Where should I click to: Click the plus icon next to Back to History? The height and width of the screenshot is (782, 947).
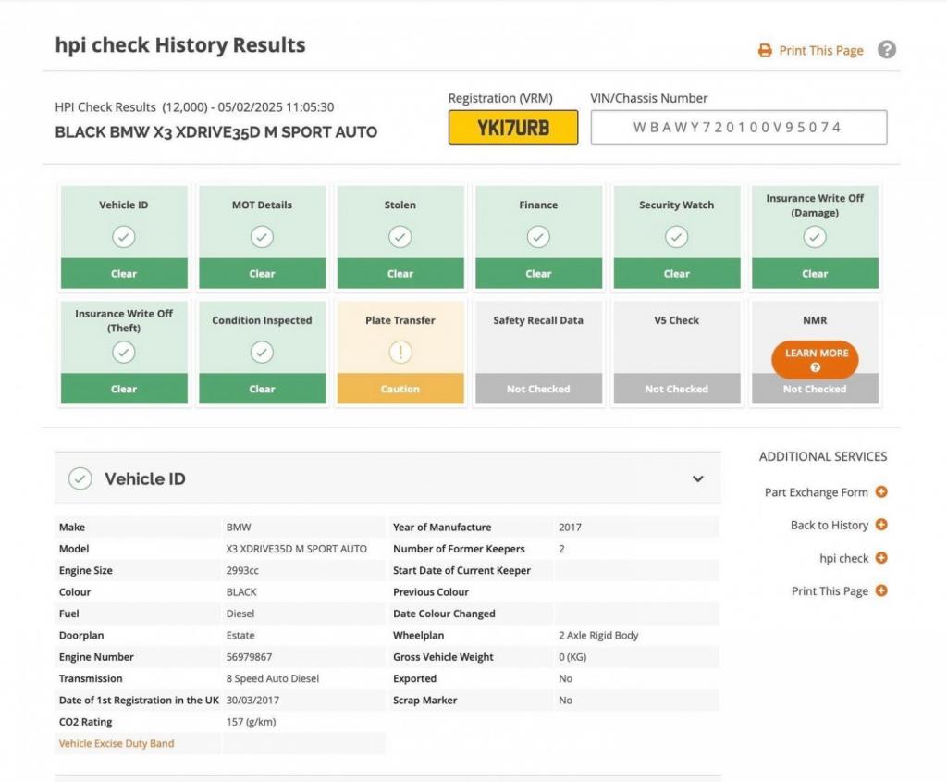881,525
